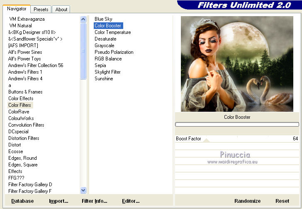The image size is (302, 209).
Task: Choose the Desaturate filter
Action: (105, 39)
